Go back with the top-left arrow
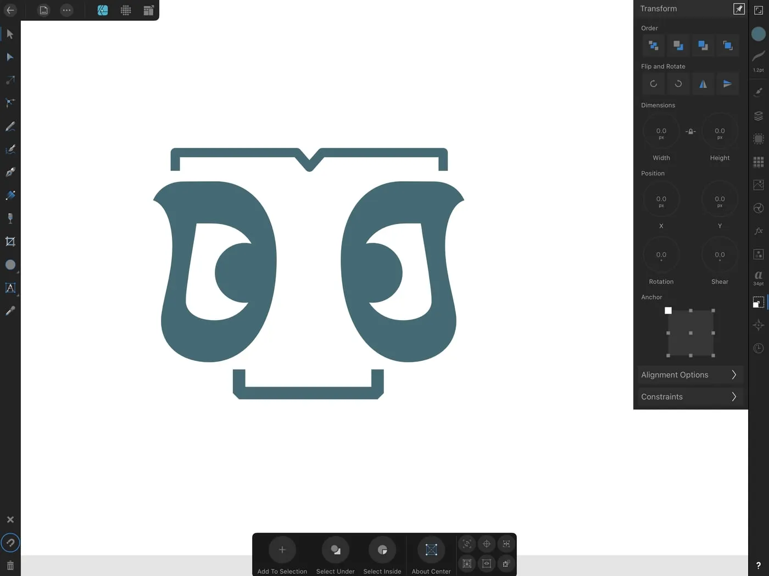769x576 pixels. [x=10, y=10]
